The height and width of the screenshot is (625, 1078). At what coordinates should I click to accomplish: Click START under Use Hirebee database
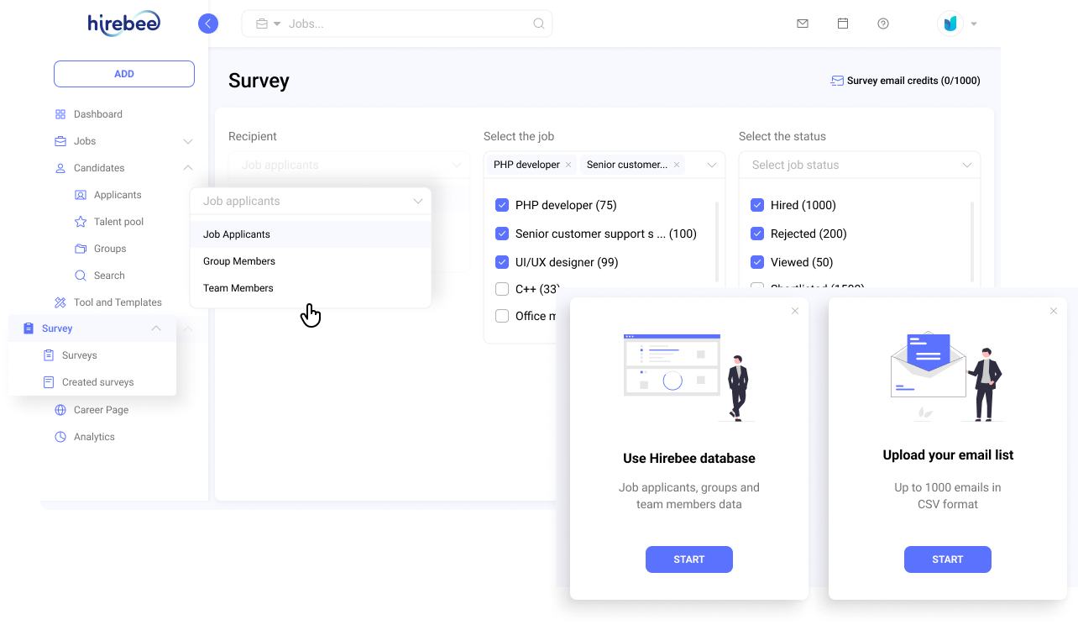tap(689, 559)
